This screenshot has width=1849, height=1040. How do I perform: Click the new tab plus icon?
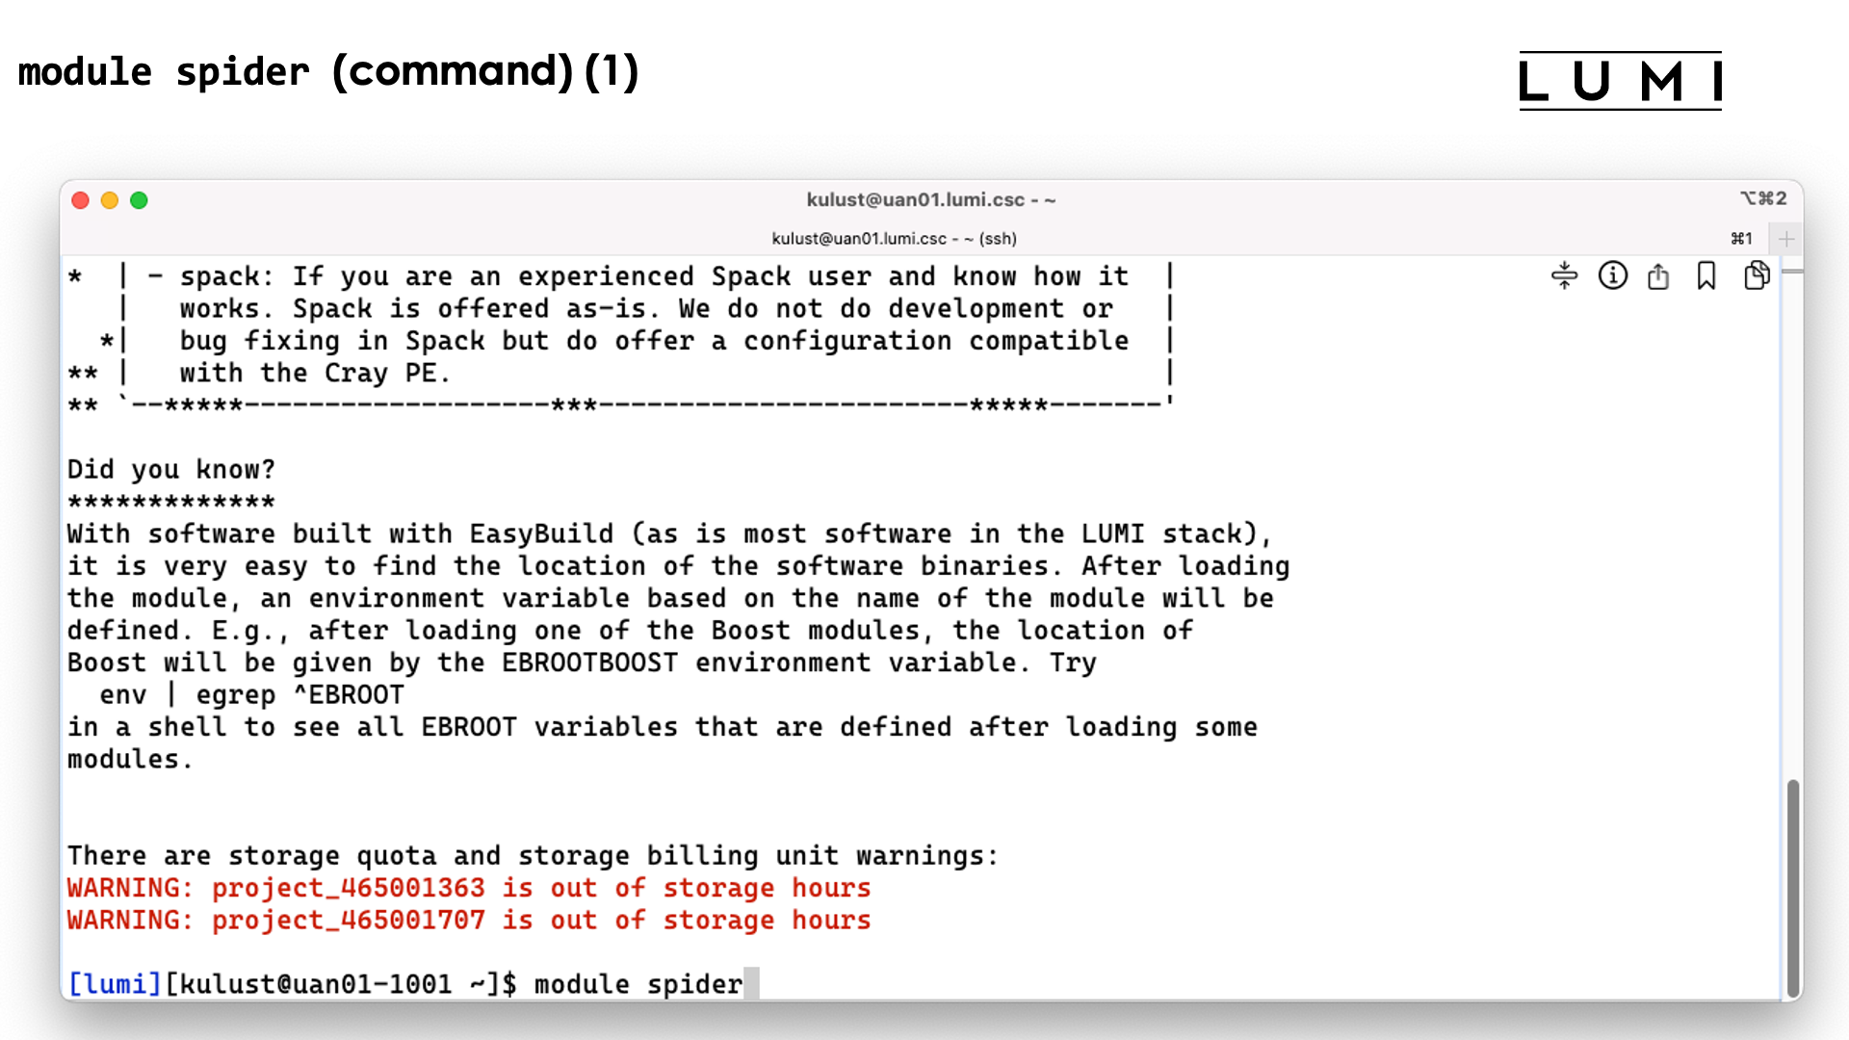[x=1785, y=239]
